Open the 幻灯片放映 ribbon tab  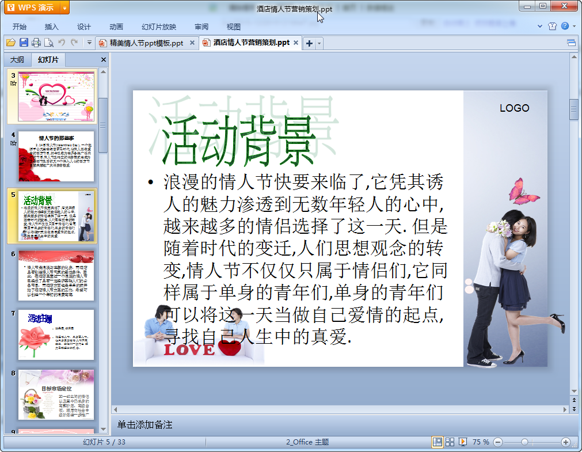point(159,26)
